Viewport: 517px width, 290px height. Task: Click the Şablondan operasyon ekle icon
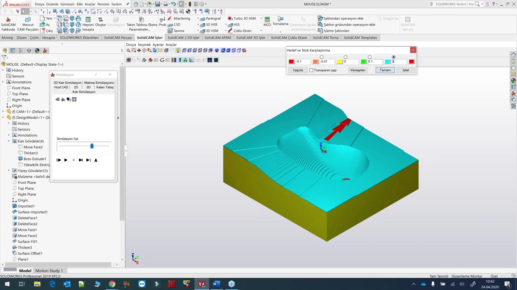coord(320,19)
